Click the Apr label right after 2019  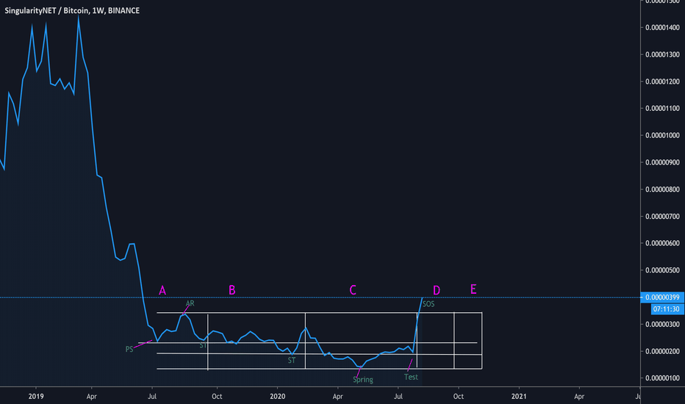coord(91,397)
